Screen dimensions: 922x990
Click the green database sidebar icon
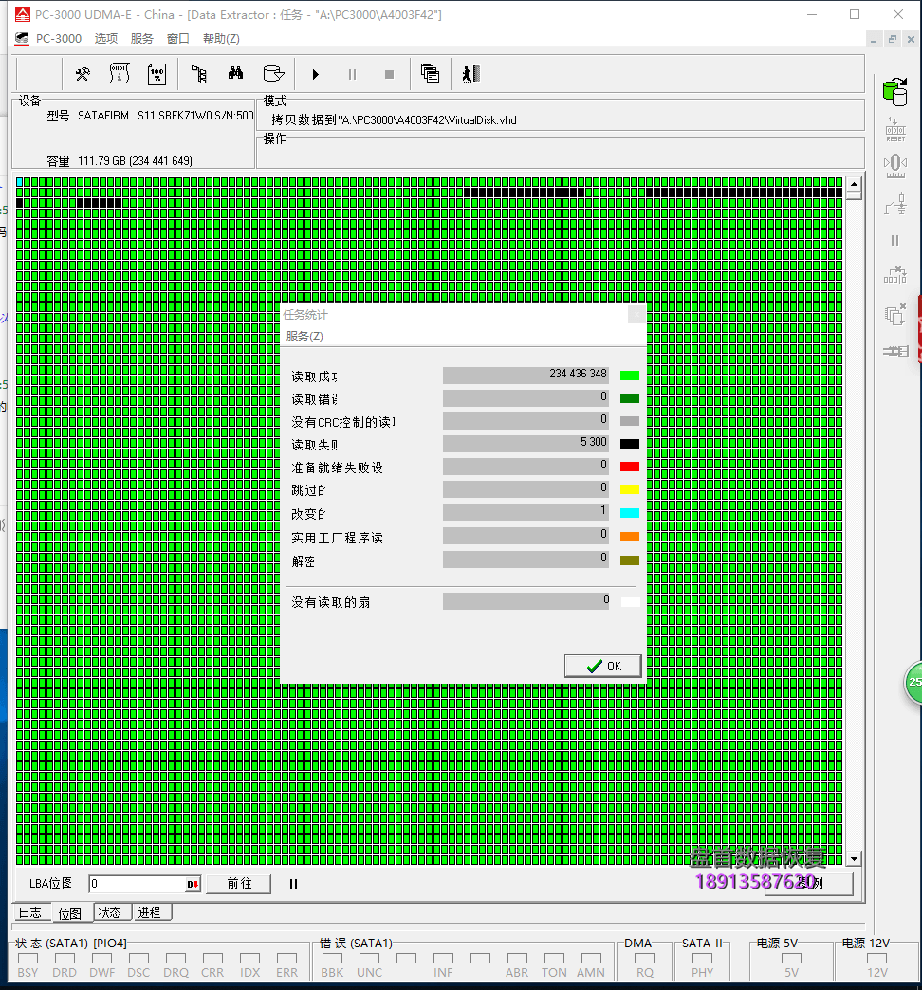tap(895, 92)
